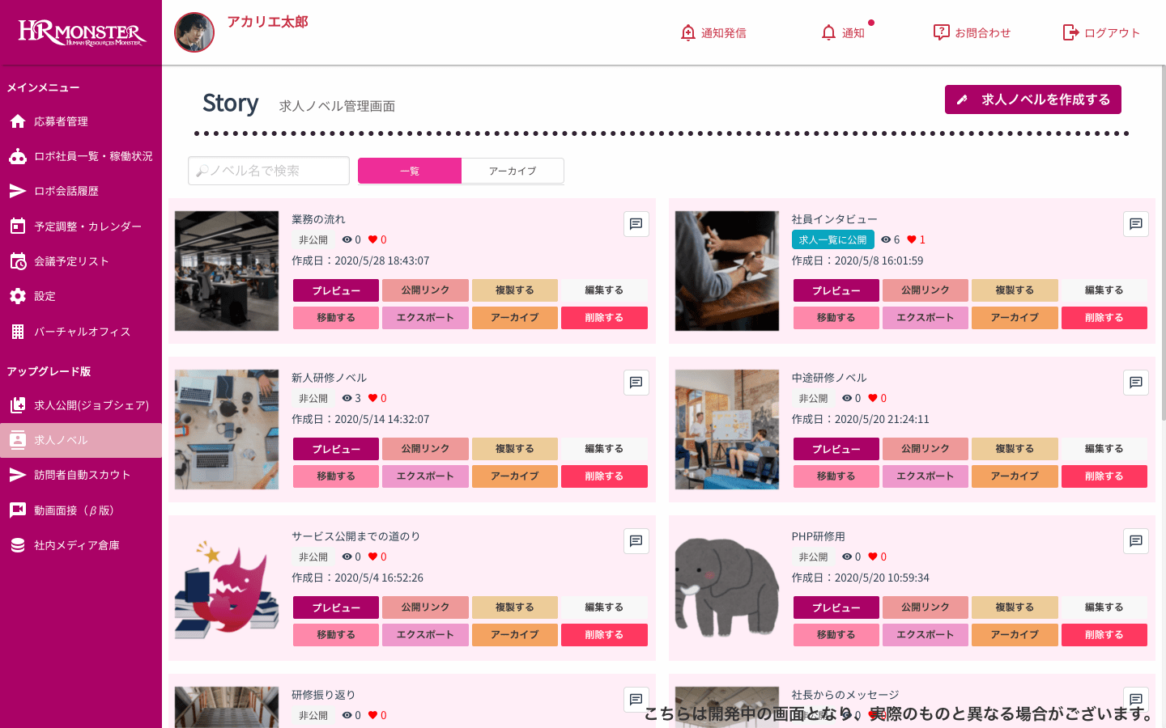
Task: Open バーチャルオフィス building icon
Action: (x=18, y=332)
